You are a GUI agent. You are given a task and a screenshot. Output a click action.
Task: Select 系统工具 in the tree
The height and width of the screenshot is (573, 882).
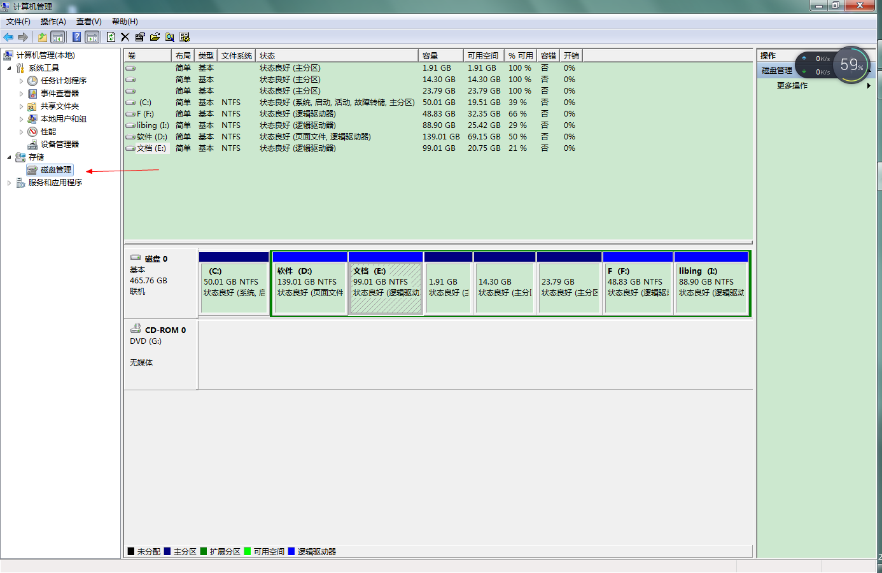43,68
